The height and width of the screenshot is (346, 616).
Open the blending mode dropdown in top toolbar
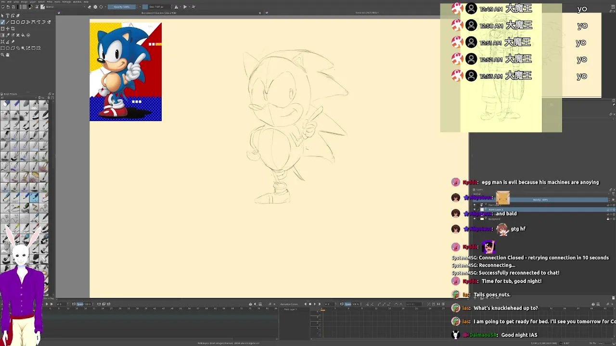[x=66, y=7]
